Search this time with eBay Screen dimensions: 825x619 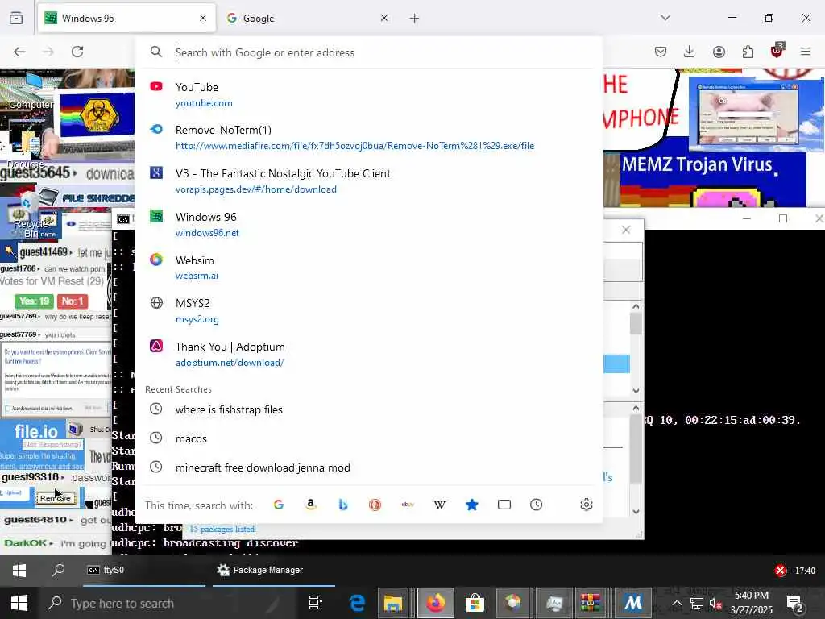coord(408,505)
